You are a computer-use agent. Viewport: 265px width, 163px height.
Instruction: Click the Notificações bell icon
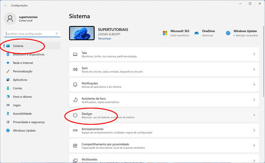(75, 85)
